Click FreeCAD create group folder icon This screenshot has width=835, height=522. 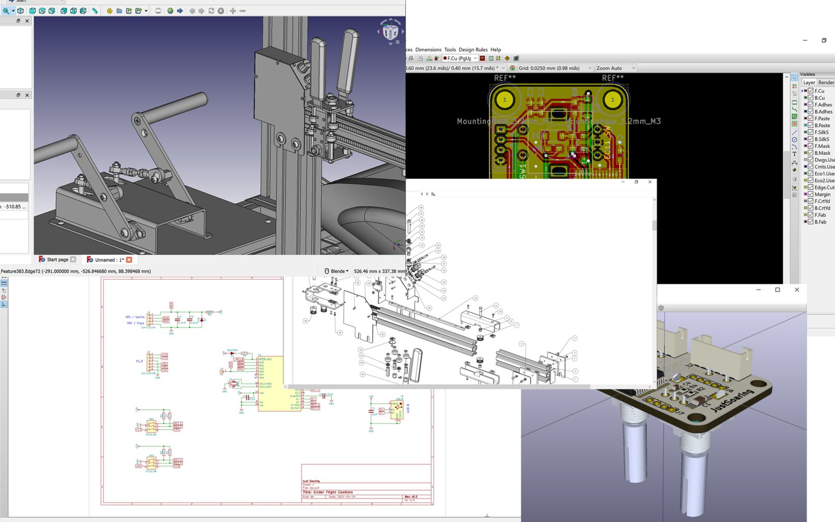(x=119, y=10)
